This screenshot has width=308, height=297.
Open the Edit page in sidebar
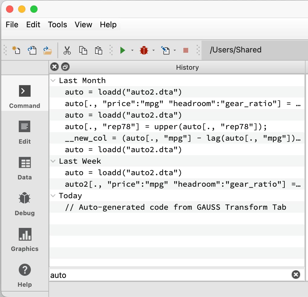coord(25,132)
